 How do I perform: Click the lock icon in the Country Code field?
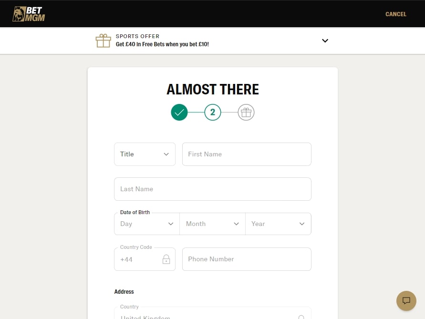pyautogui.click(x=166, y=259)
